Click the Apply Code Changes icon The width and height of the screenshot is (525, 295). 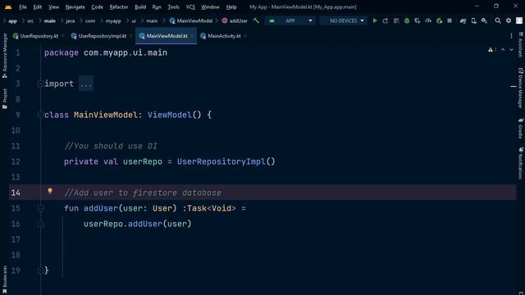(x=396, y=20)
